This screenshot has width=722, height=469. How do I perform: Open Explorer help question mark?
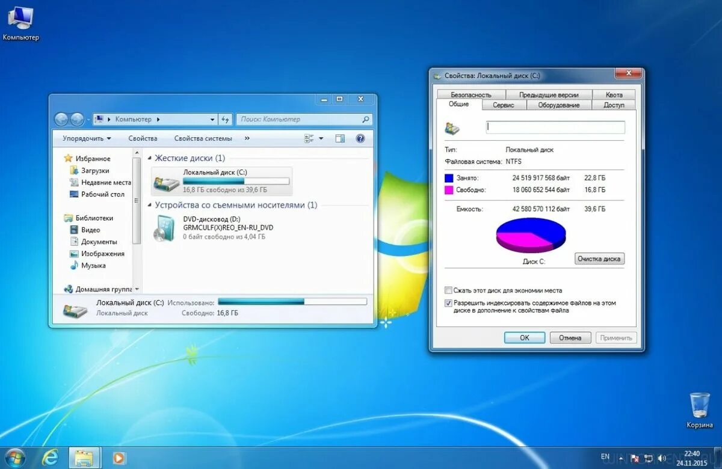pyautogui.click(x=360, y=138)
